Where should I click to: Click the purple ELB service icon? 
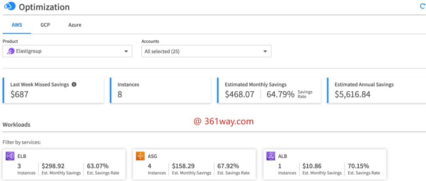coord(10,156)
